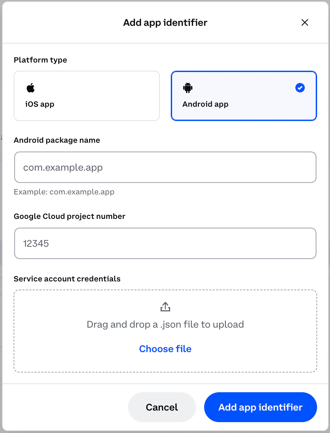Click the Service account credentials label

[x=67, y=279]
